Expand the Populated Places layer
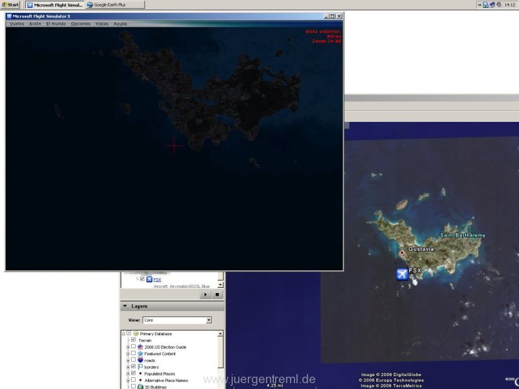Screen dimensions: 519x389 point(128,374)
